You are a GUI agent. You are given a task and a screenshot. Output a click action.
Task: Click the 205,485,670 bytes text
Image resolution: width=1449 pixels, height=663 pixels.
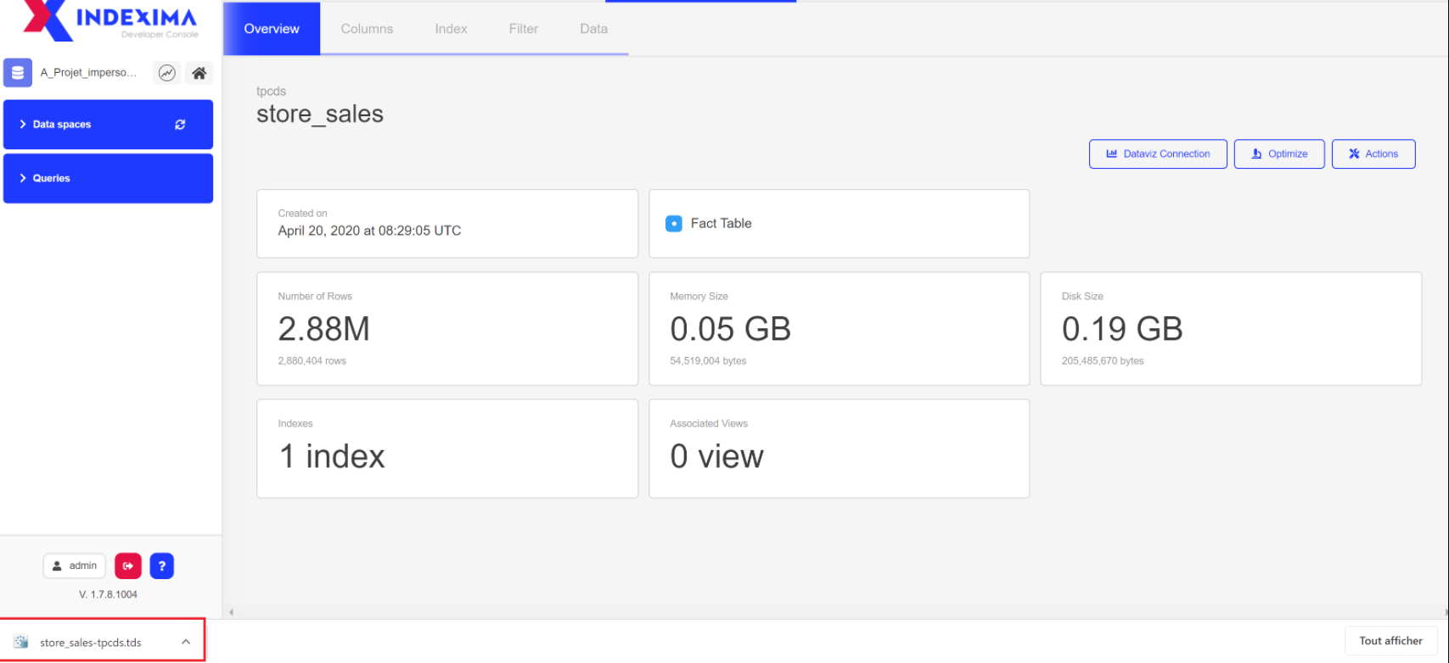point(1103,361)
